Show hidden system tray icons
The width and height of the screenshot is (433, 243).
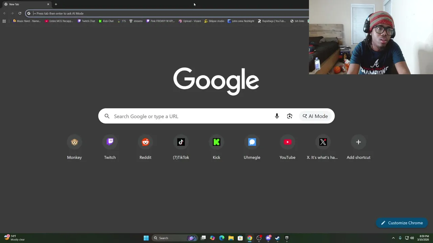393,238
